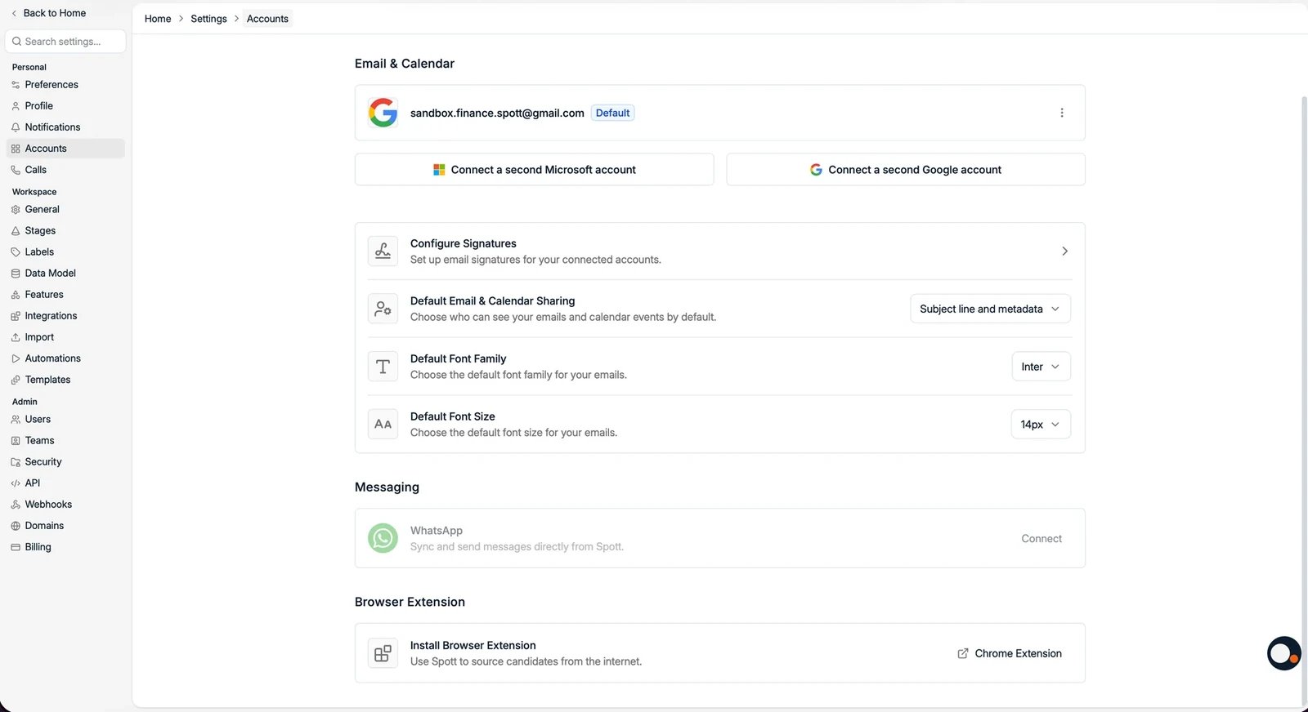This screenshot has height=712, width=1308.
Task: Click the Configure Signatures title
Action: tap(464, 243)
